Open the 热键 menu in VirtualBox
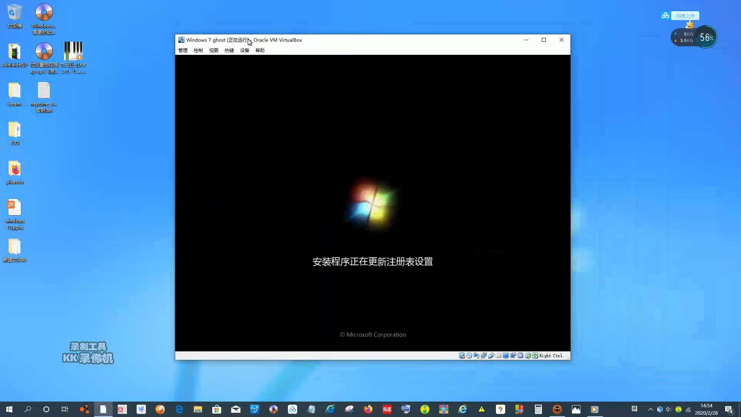The image size is (741, 417). point(229,50)
